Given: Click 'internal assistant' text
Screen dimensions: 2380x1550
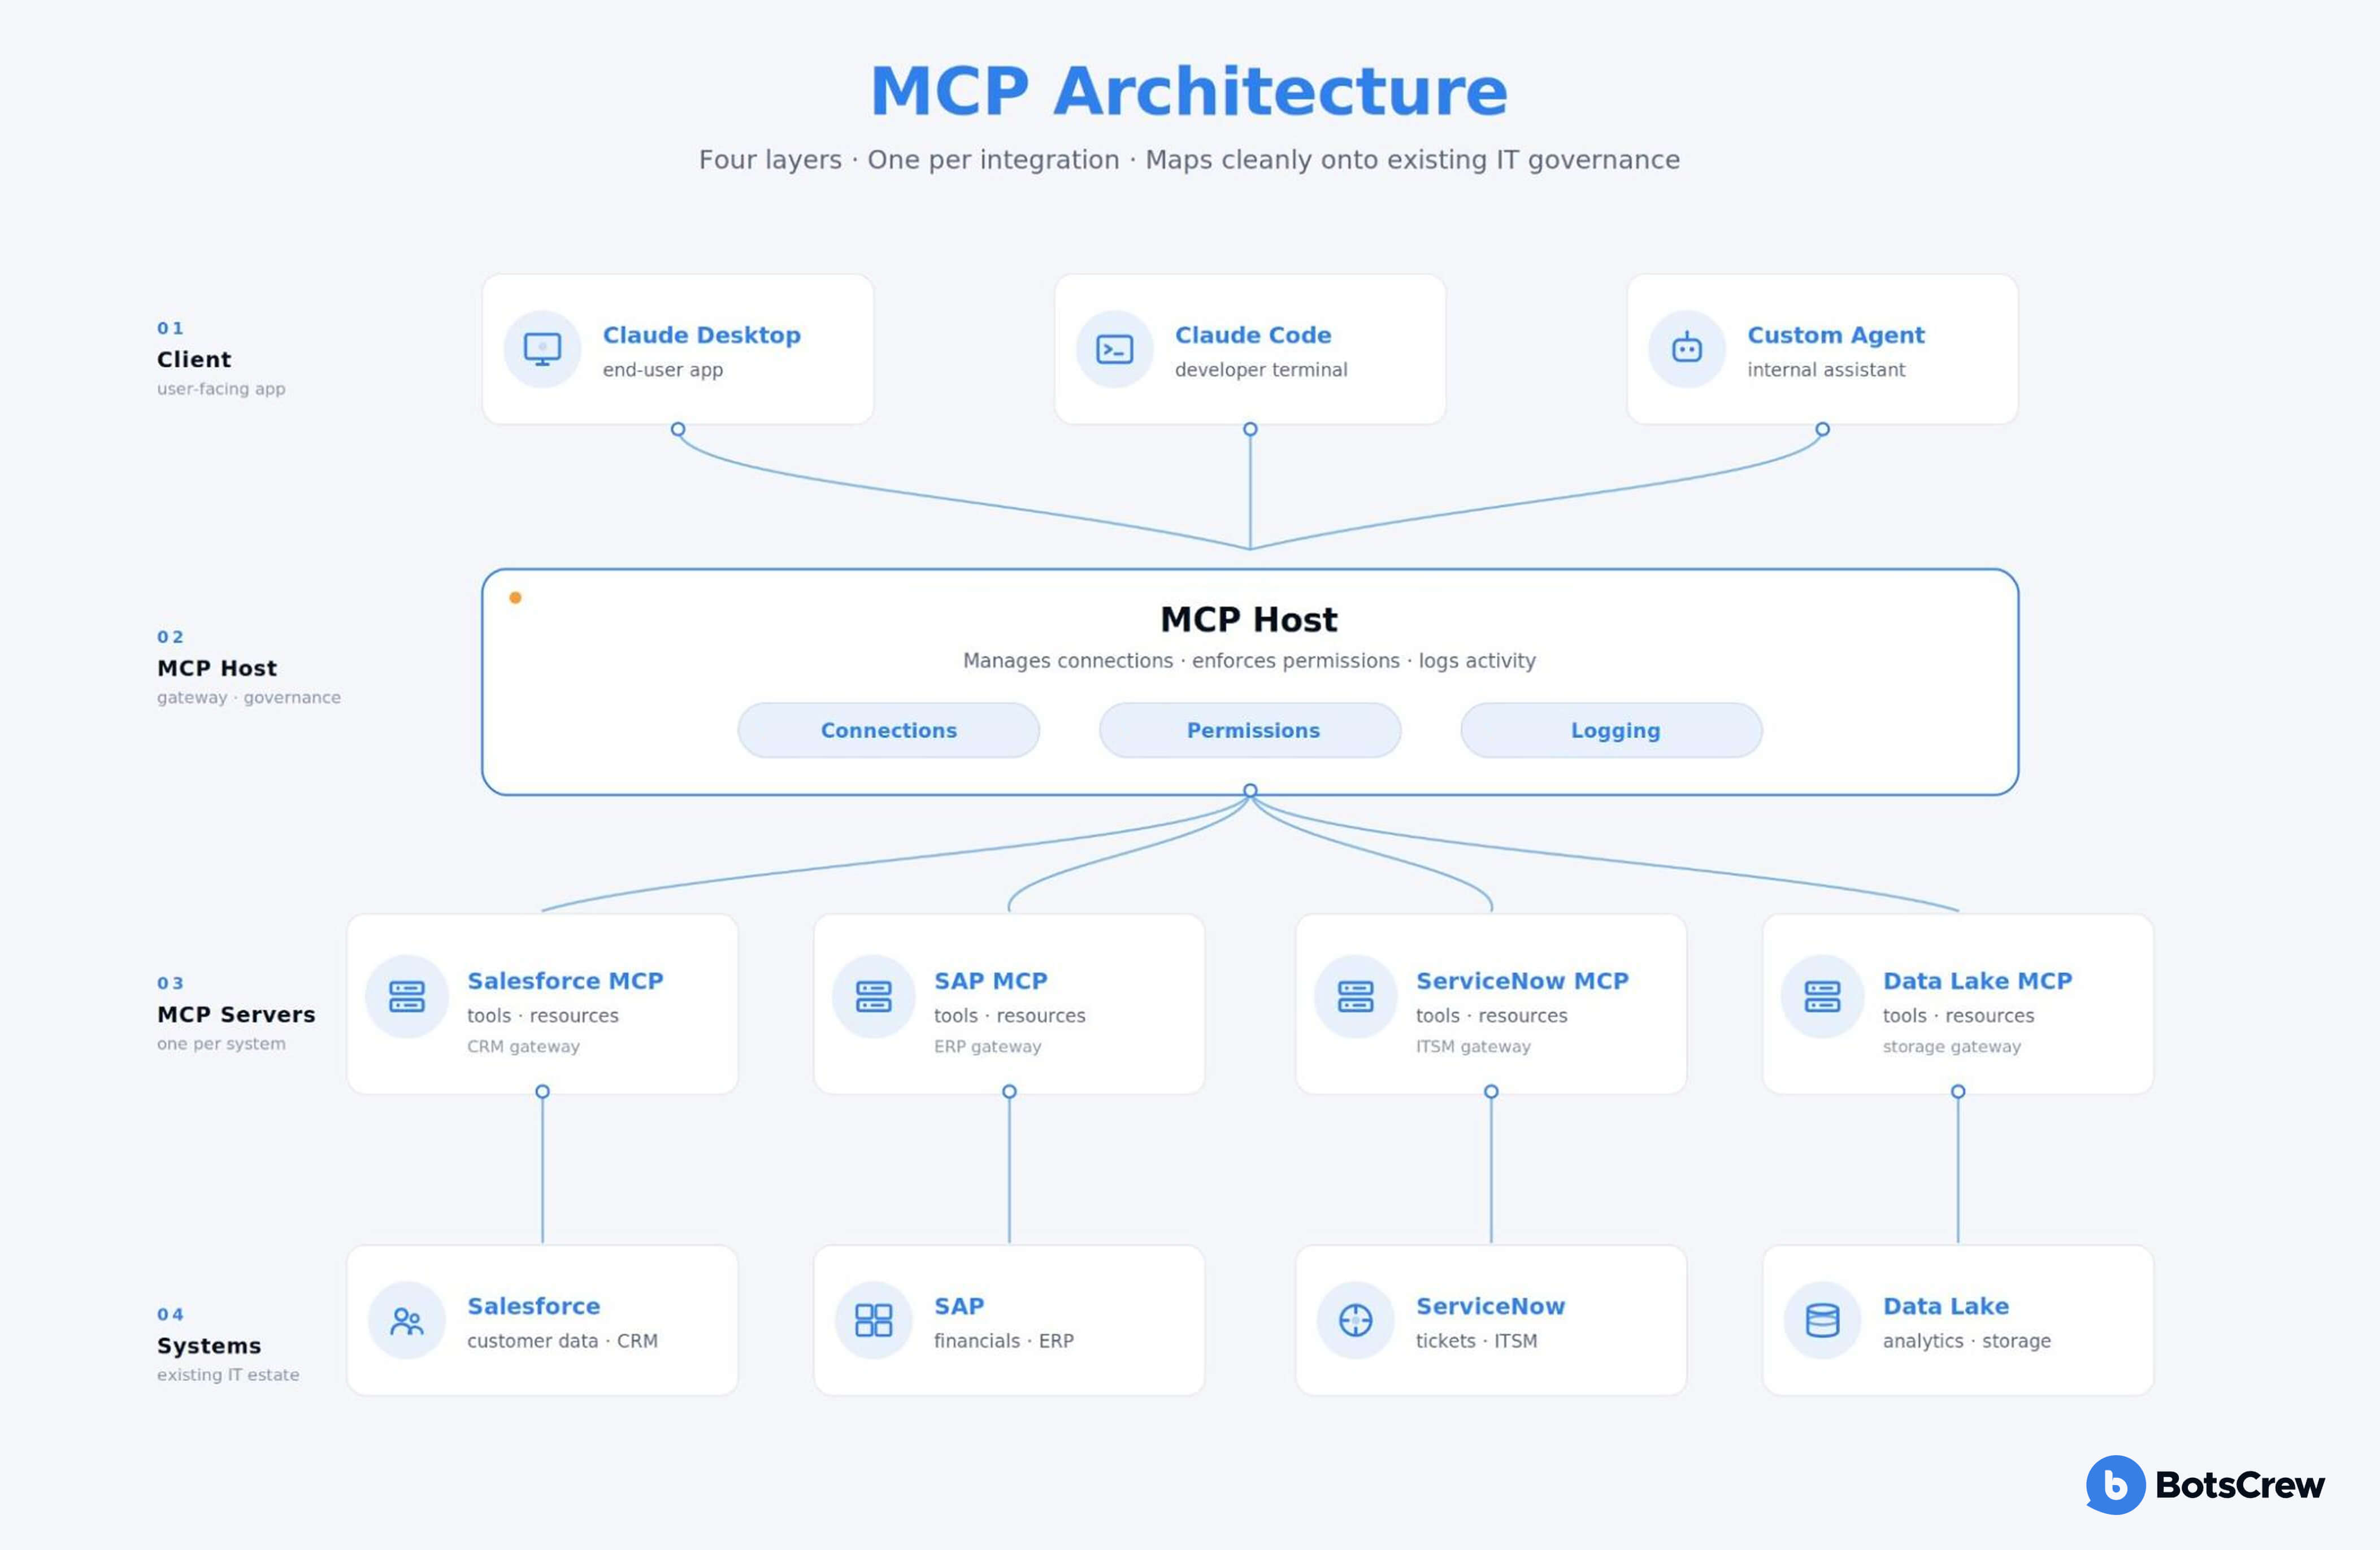Looking at the screenshot, I should click(1826, 370).
